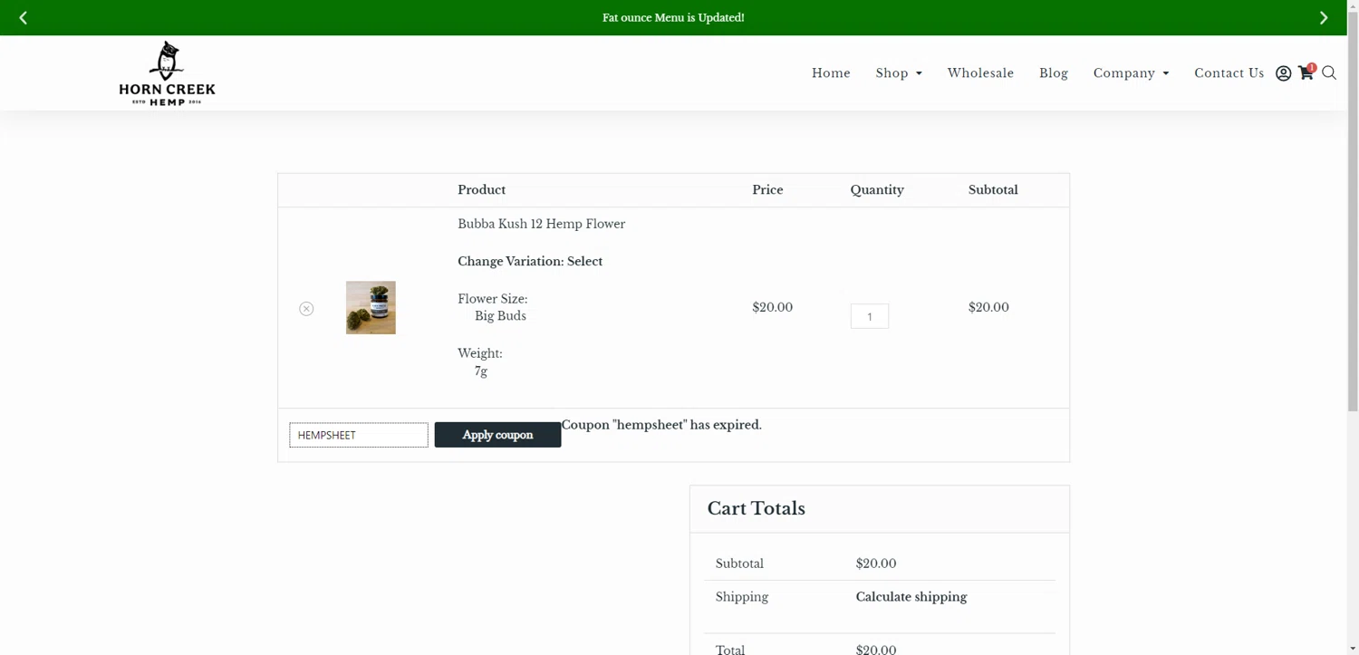Click the Cart Totals subtotal $20.00 value

[x=876, y=563]
